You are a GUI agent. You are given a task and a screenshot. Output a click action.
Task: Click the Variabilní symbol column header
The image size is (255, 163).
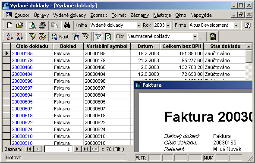point(107,46)
